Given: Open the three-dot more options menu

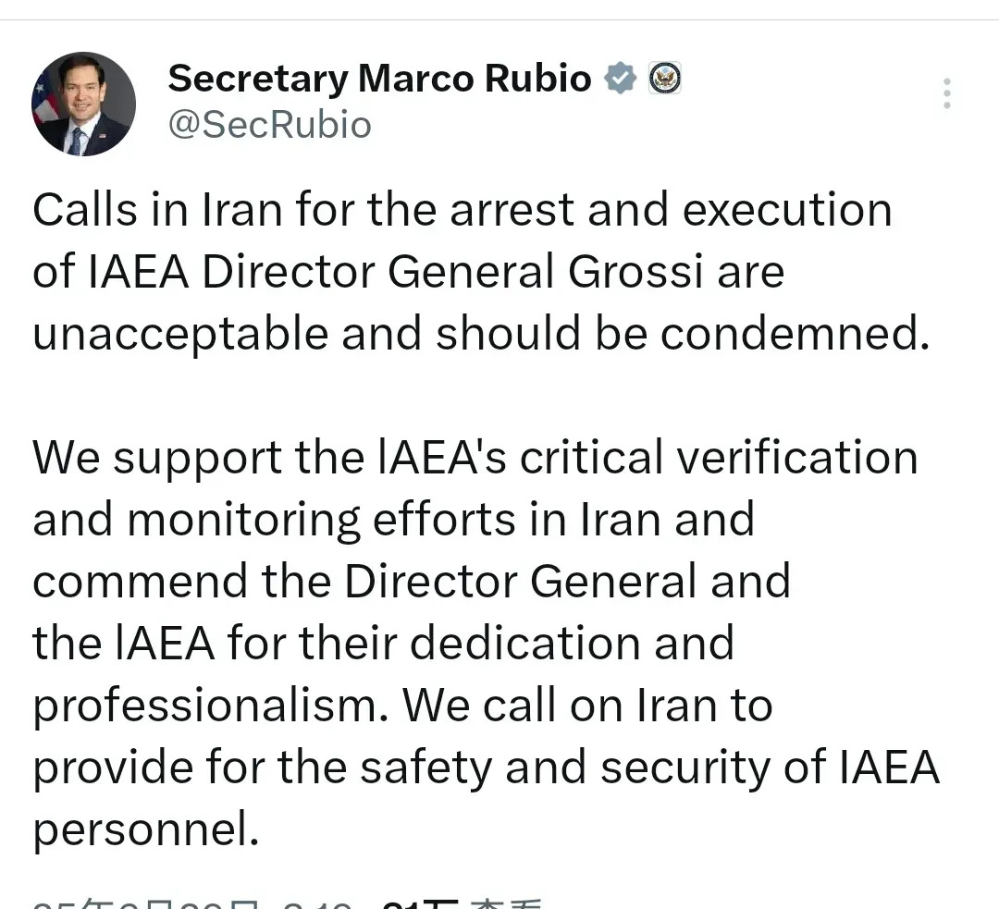Looking at the screenshot, I should coord(947,93).
